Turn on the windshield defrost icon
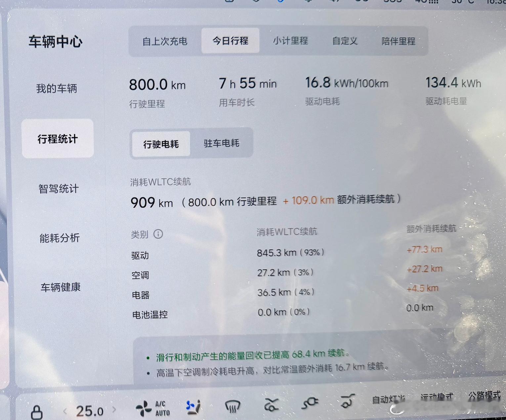 pos(232,406)
